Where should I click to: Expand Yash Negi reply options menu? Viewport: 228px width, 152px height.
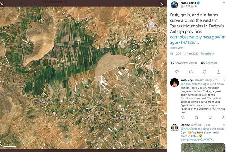coord(224,80)
